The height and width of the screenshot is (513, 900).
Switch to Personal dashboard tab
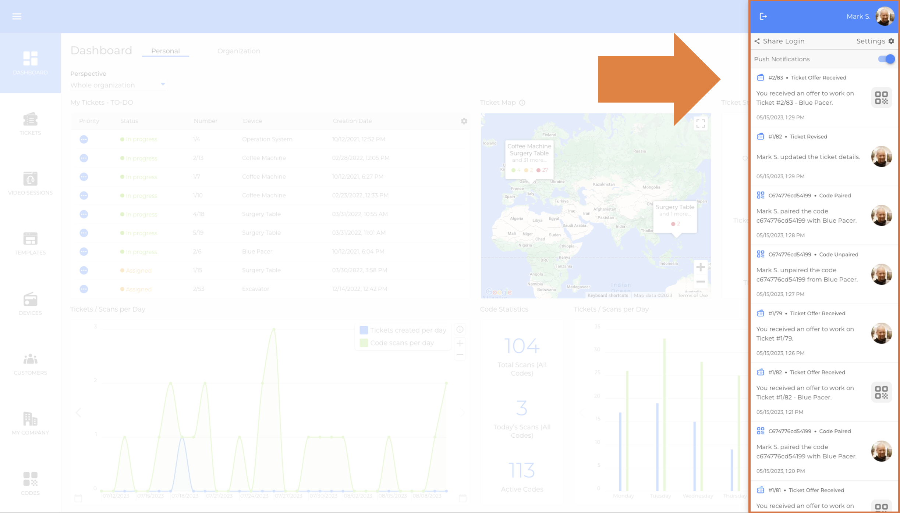[x=166, y=51]
